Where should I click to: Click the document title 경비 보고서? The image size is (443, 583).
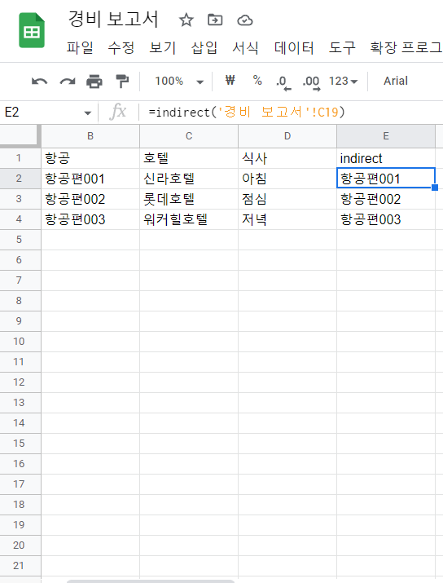[113, 20]
